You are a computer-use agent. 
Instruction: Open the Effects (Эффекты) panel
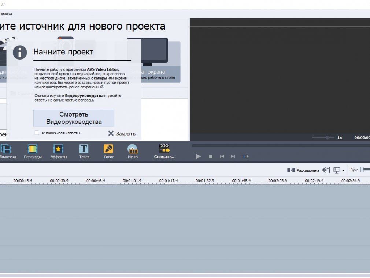58,152
